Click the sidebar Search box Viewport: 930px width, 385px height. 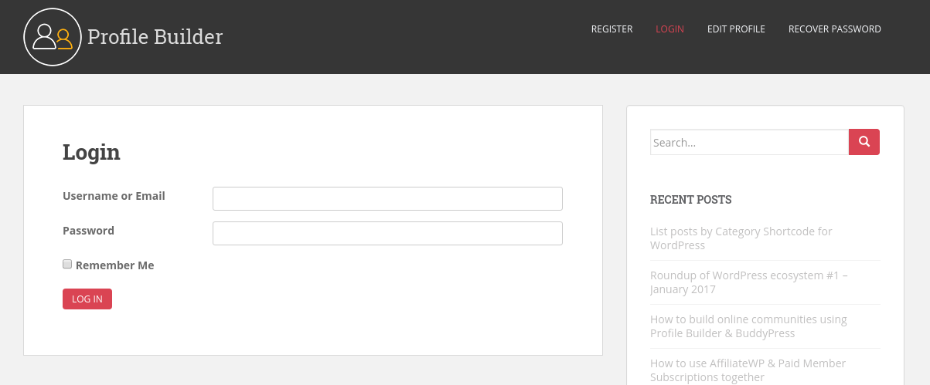point(749,142)
